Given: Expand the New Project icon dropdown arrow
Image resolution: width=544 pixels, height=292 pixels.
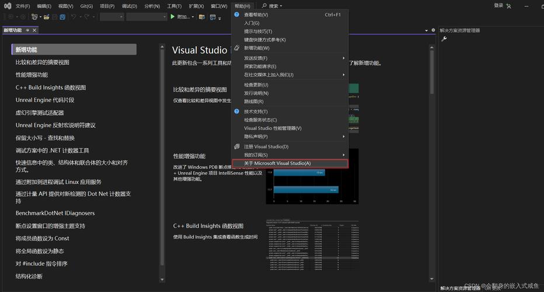Looking at the screenshot, I should click(x=40, y=17).
